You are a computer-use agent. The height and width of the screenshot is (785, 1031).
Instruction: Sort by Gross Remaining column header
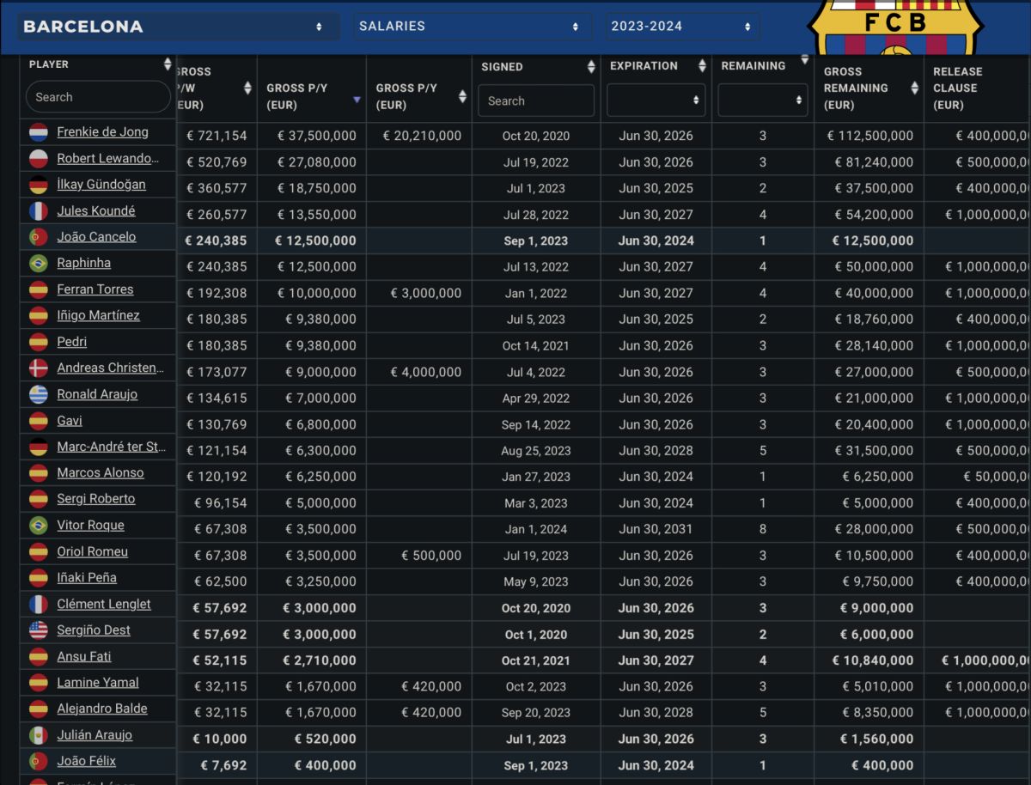(869, 88)
